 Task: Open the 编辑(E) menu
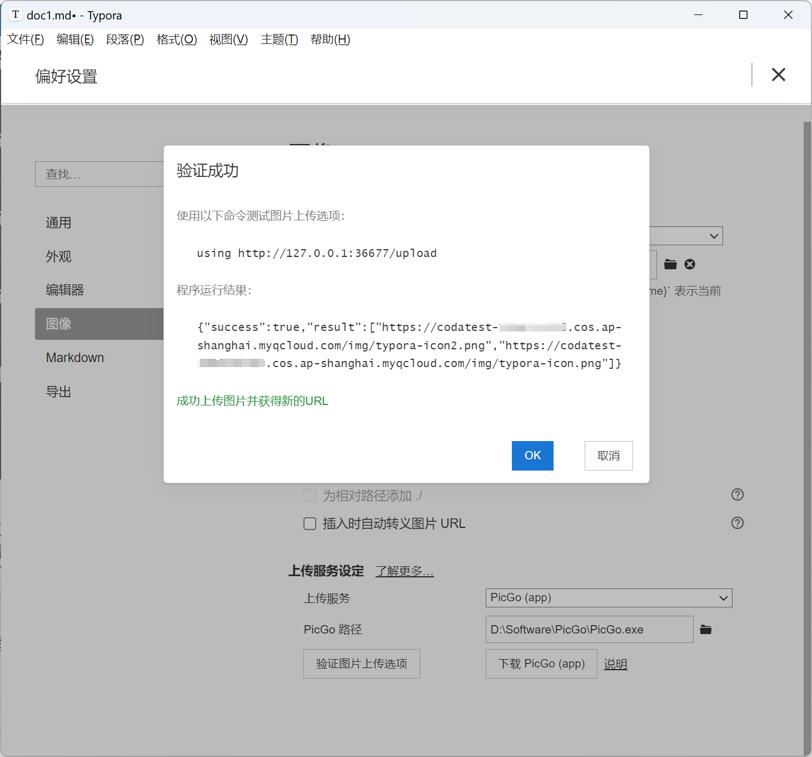[x=75, y=39]
